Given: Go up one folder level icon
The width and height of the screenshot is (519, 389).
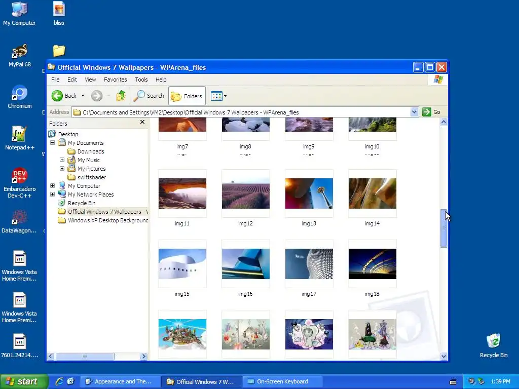Looking at the screenshot, I should [121, 96].
